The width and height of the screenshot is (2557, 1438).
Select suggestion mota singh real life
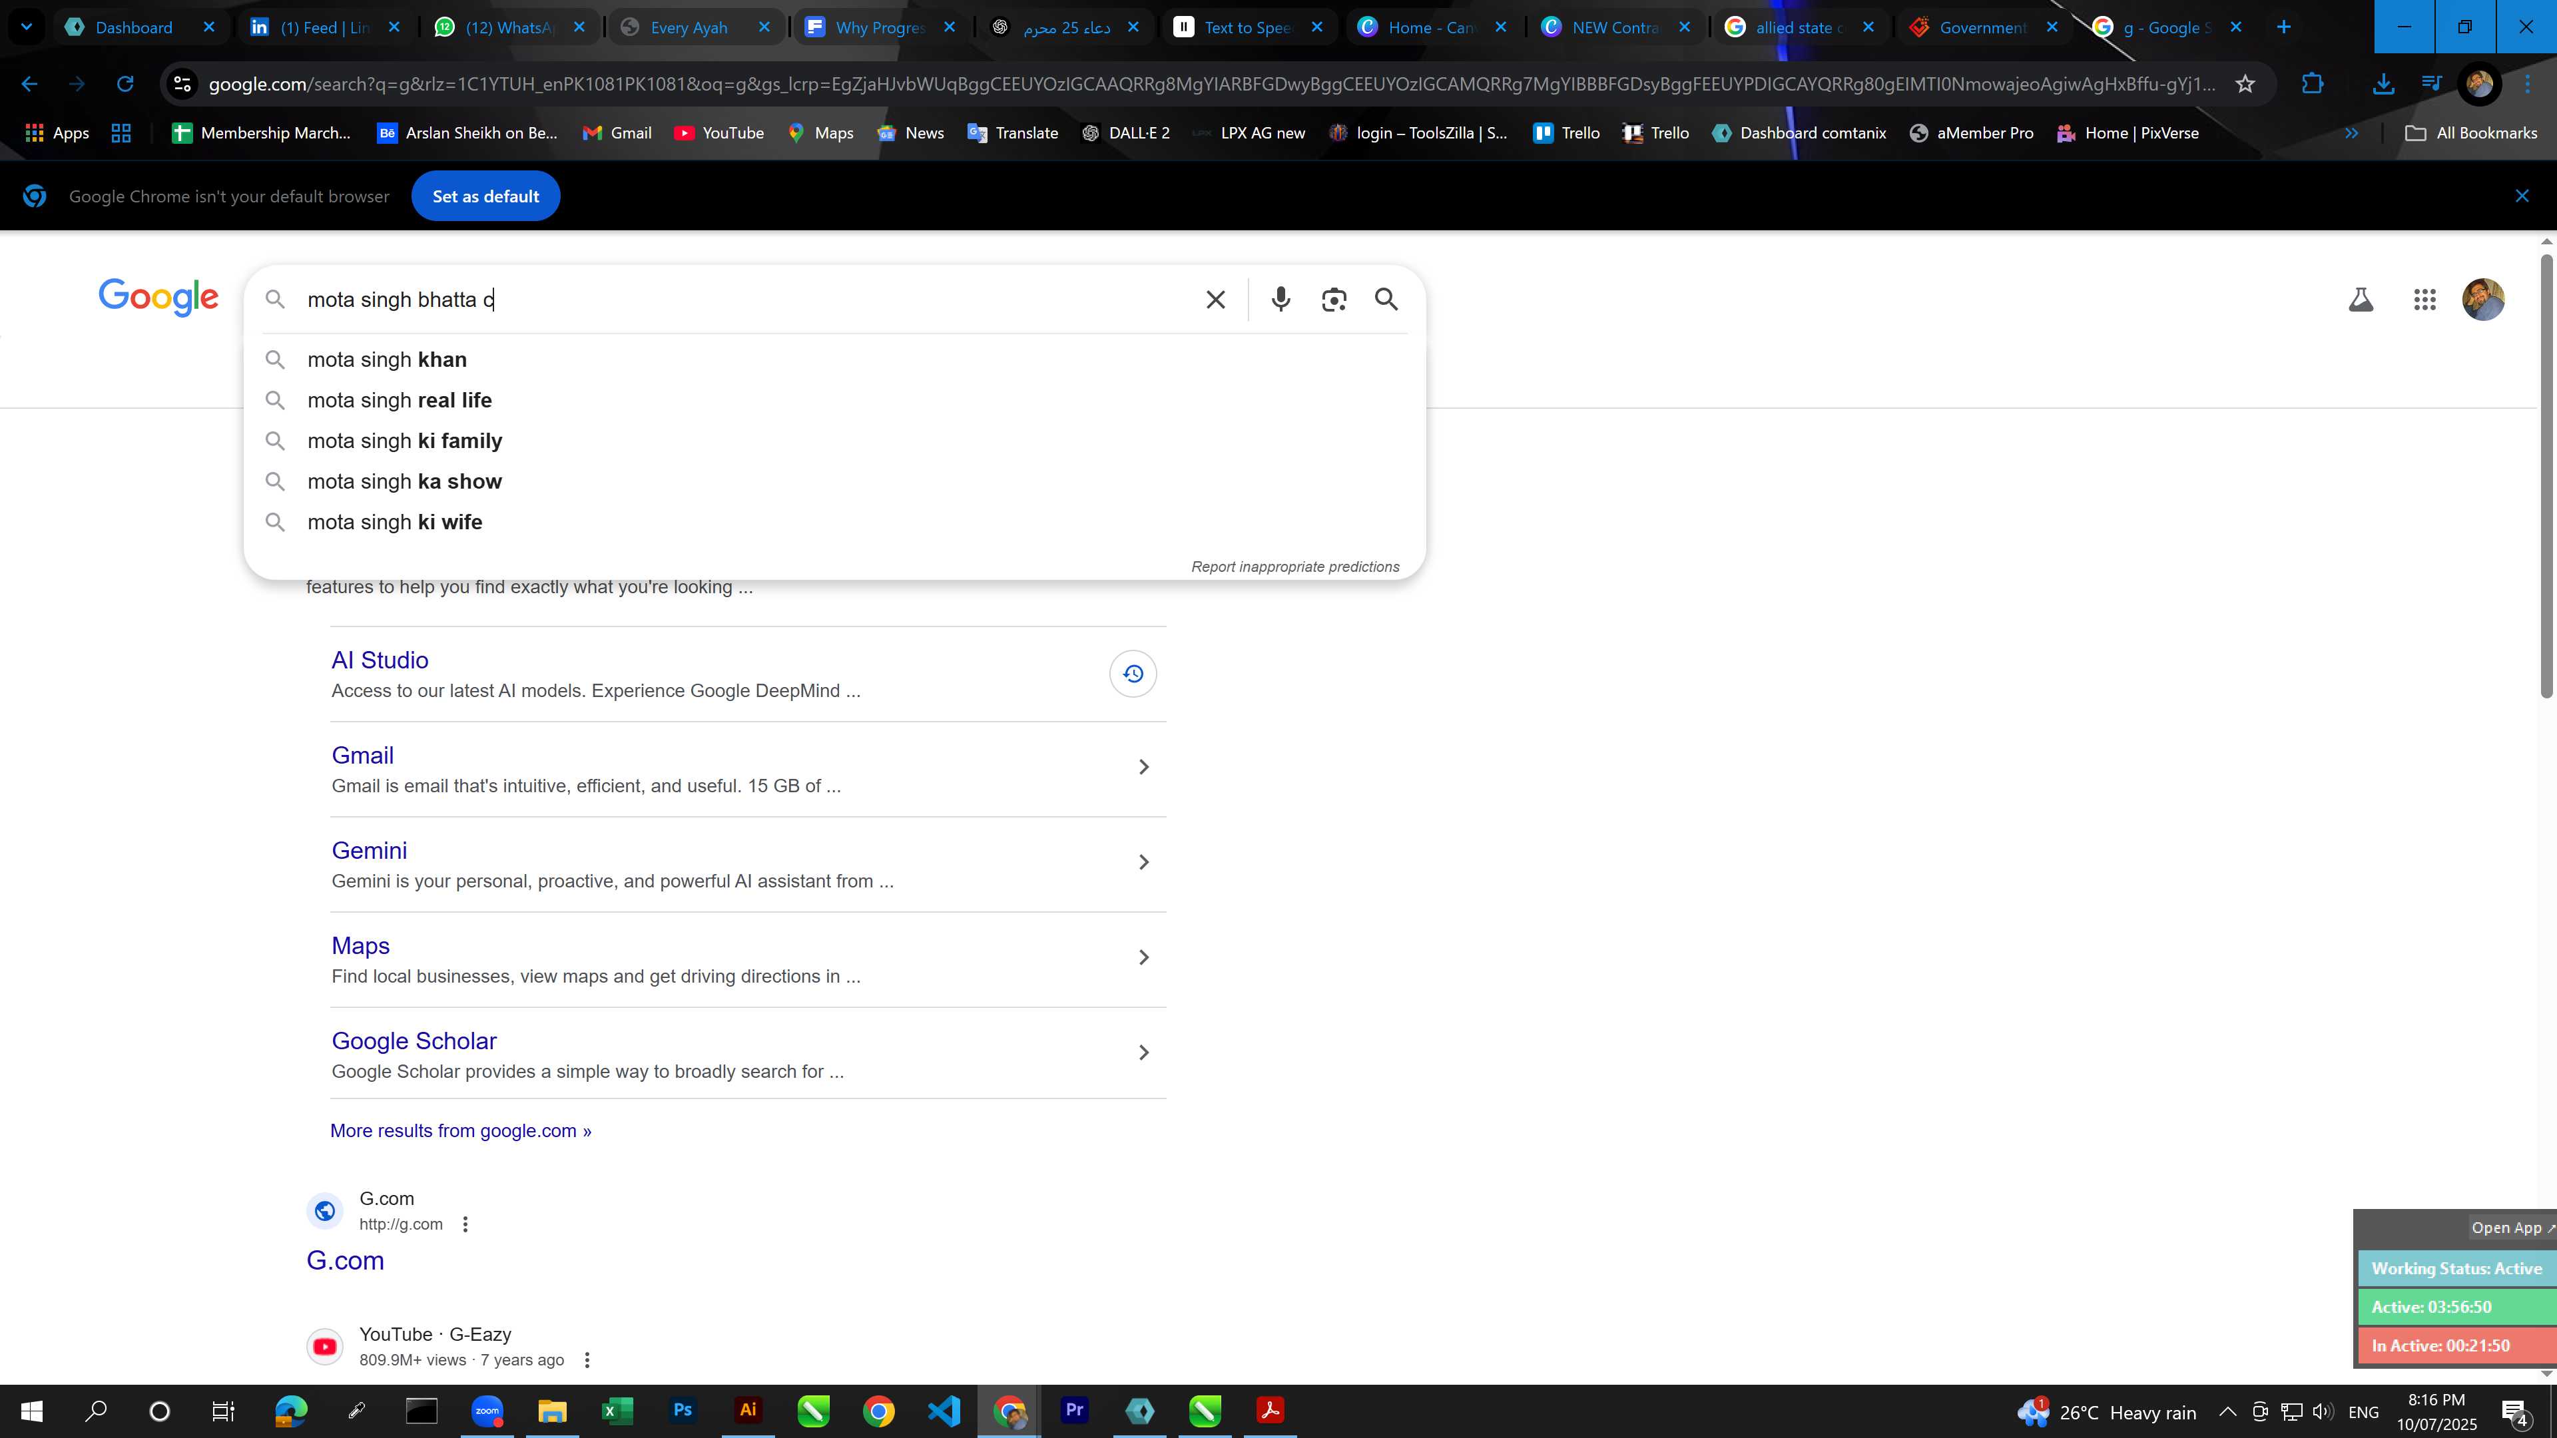pos(834,400)
